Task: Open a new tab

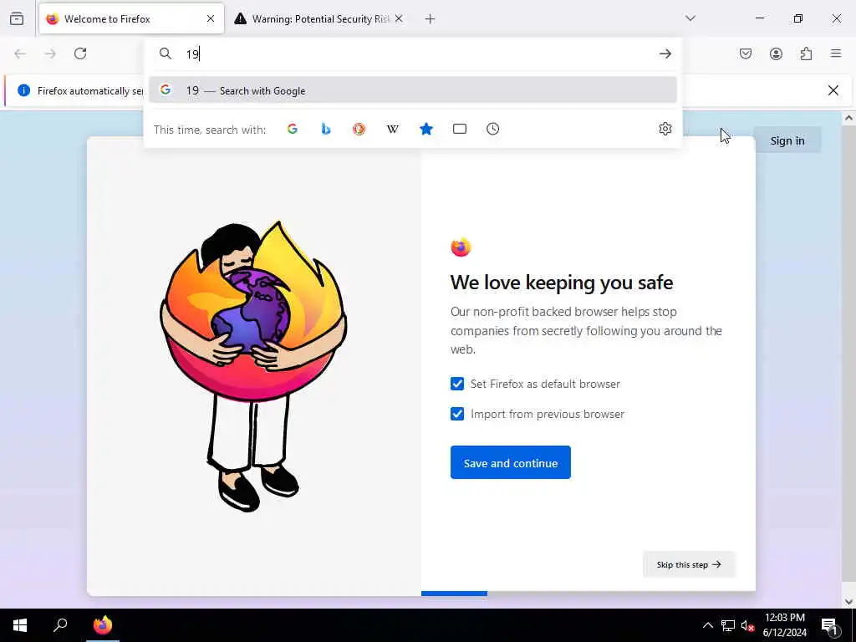Action: (x=431, y=19)
